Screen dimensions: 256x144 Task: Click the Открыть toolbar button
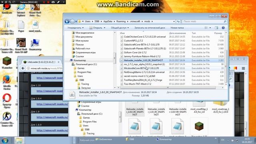pos(96,28)
